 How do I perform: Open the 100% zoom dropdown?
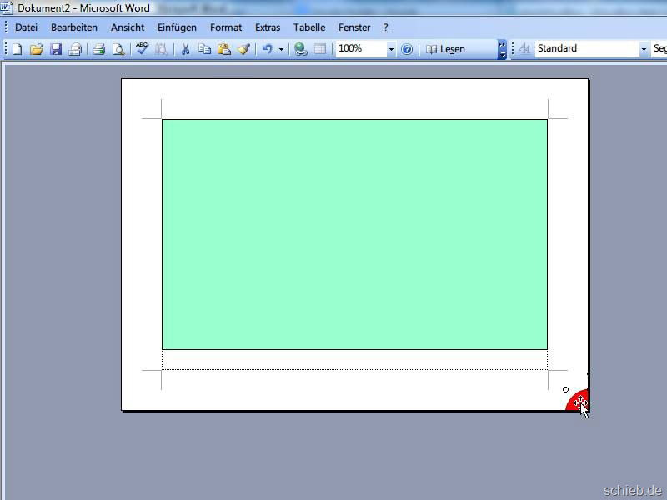coord(391,49)
